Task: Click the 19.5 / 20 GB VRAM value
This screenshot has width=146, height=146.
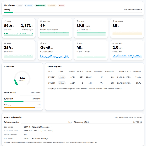Action: tap(83, 26)
